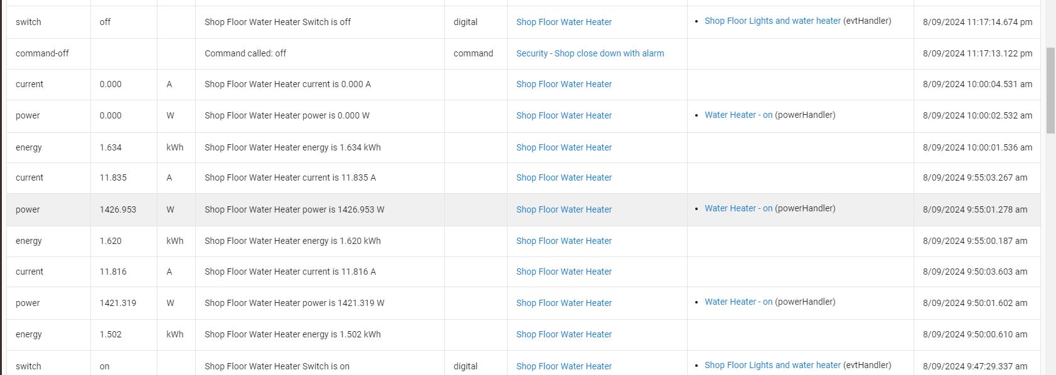Open "Water Heater - on" link in 1421.319 W row

[738, 302]
